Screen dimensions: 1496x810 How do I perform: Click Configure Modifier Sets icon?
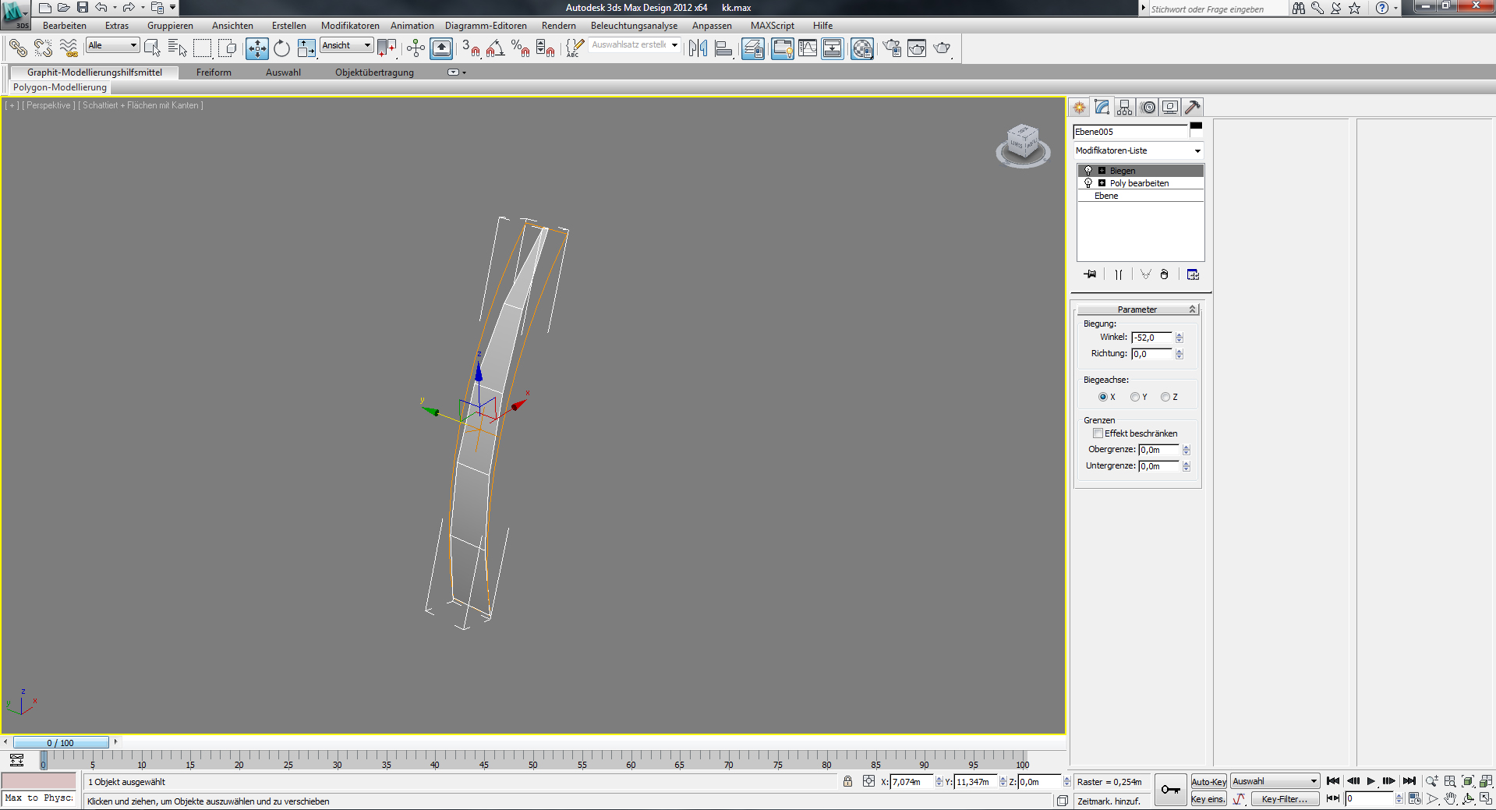tap(1193, 274)
